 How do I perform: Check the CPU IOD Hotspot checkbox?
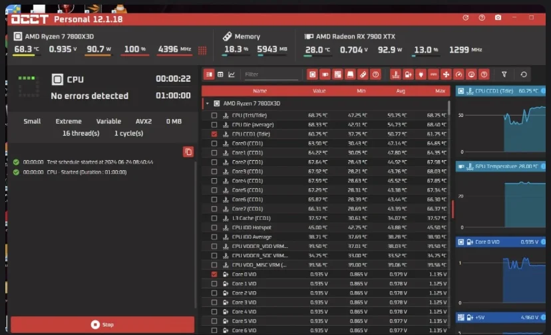214,227
